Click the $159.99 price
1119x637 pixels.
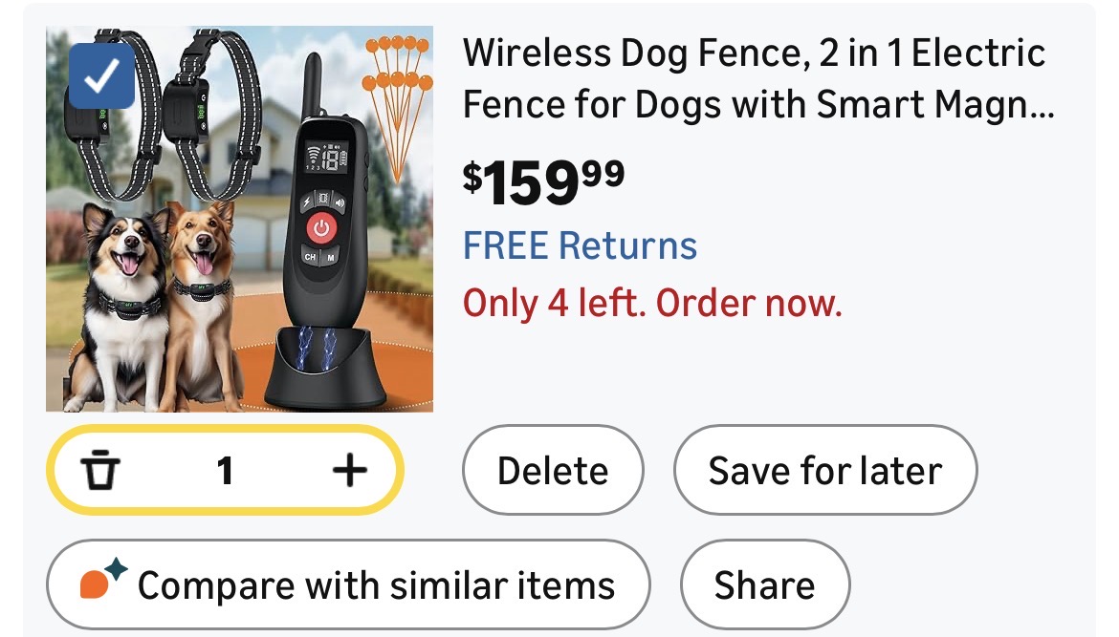tap(544, 181)
